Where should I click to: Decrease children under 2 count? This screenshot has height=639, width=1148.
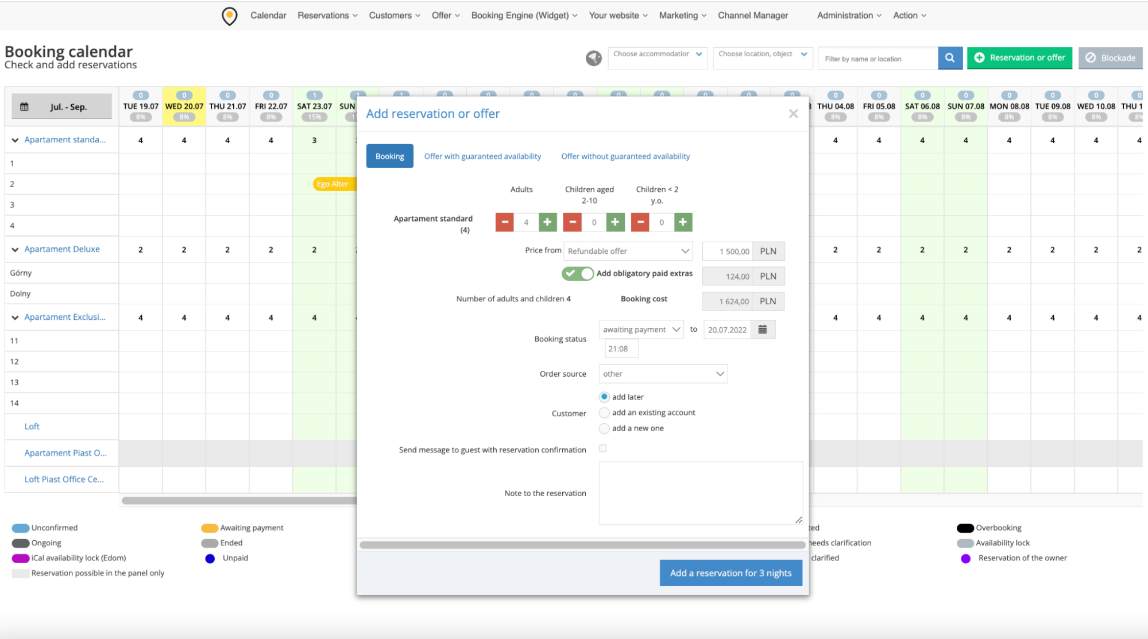pos(640,222)
